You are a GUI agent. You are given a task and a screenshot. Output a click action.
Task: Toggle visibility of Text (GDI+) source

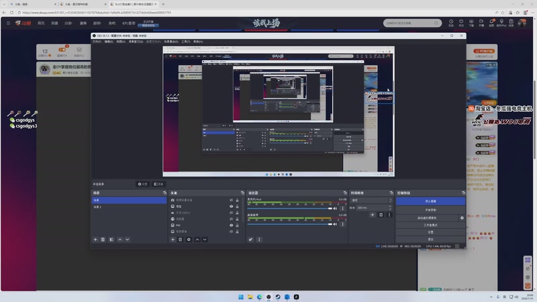point(231,213)
